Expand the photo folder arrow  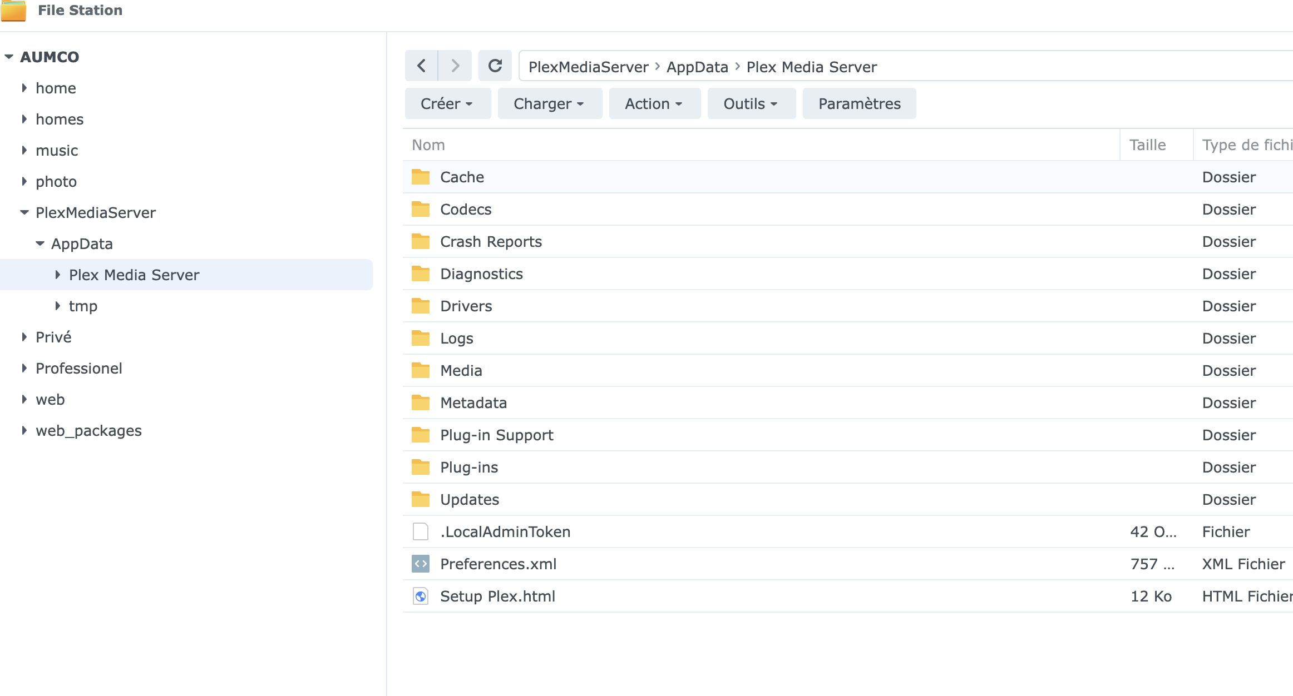click(x=24, y=181)
